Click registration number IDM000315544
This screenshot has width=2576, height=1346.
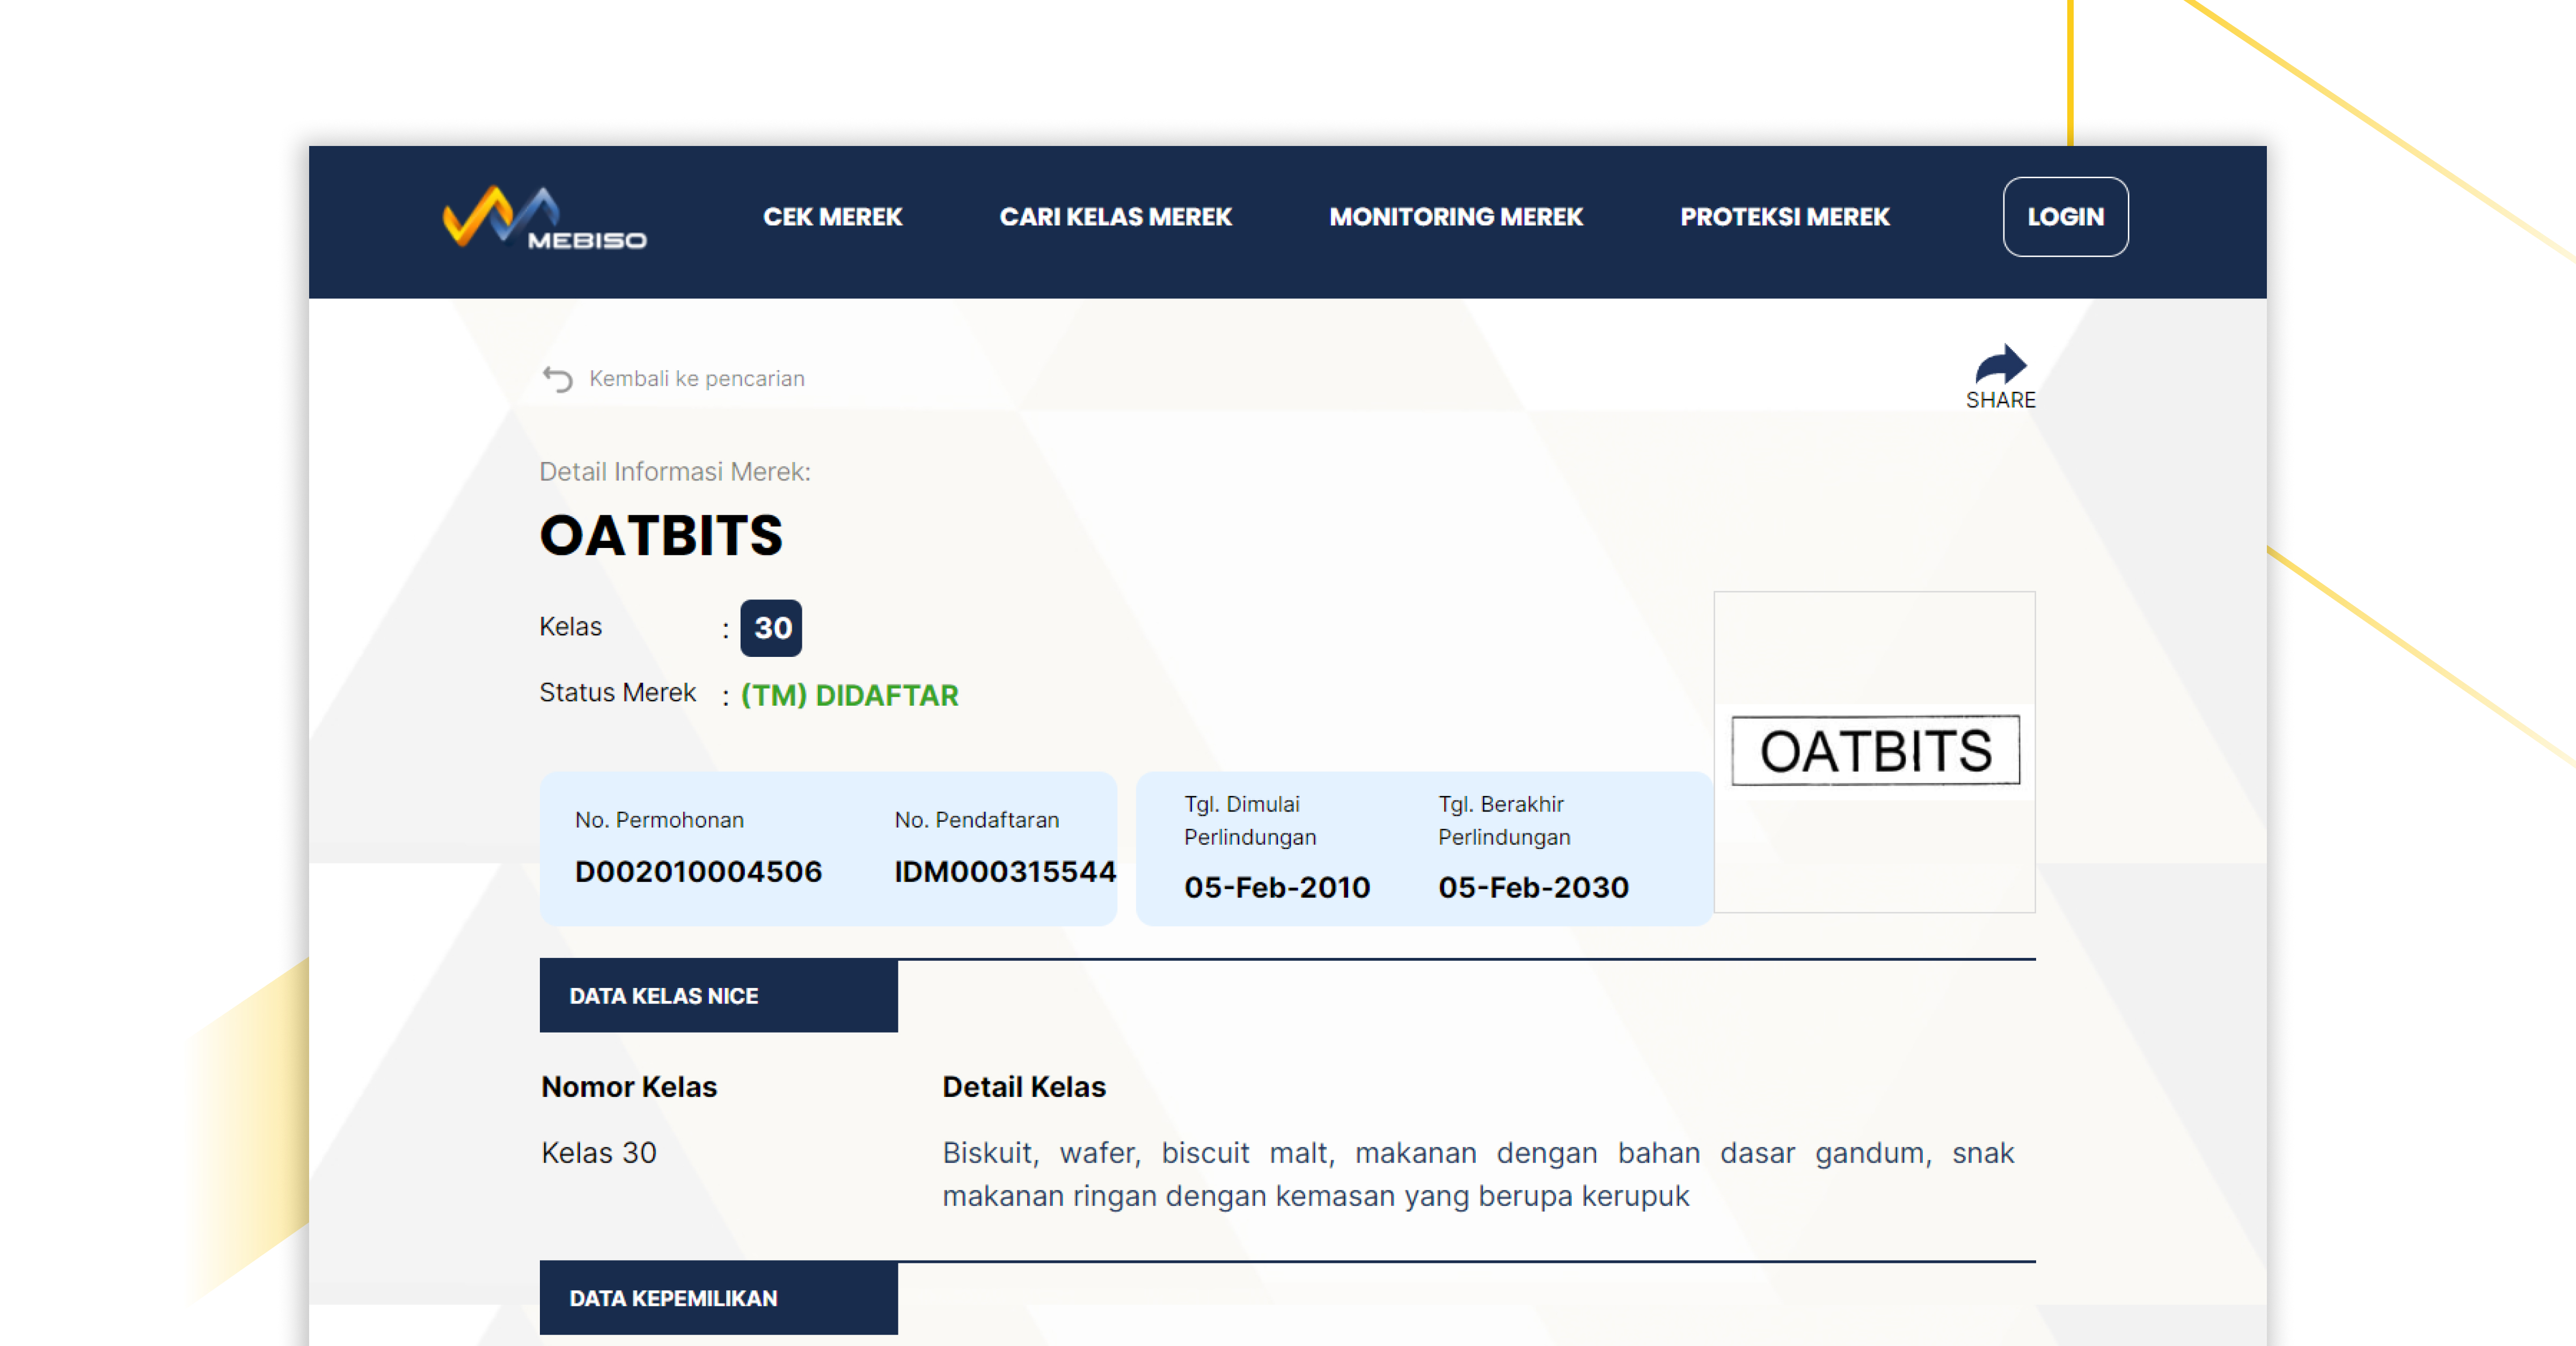click(x=1005, y=871)
